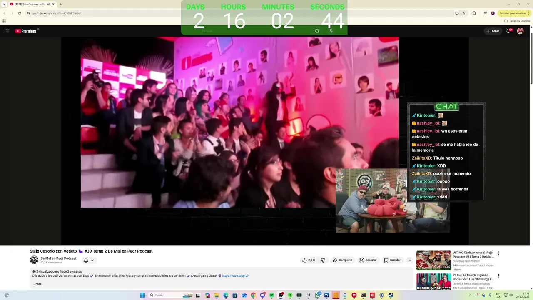Open Windows Settings gear in taskbar
Image resolution: width=533 pixels, height=300 pixels.
(x=381, y=295)
